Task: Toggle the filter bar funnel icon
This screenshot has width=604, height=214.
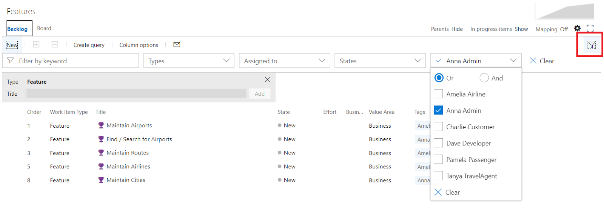Action: click(x=591, y=45)
